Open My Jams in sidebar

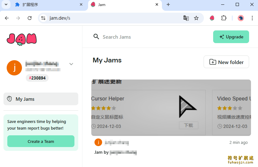(41, 99)
